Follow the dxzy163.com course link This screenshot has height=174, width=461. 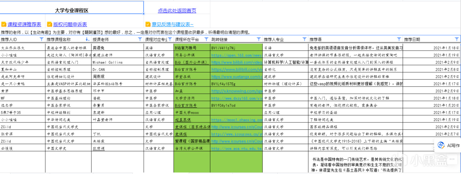click(x=236, y=98)
